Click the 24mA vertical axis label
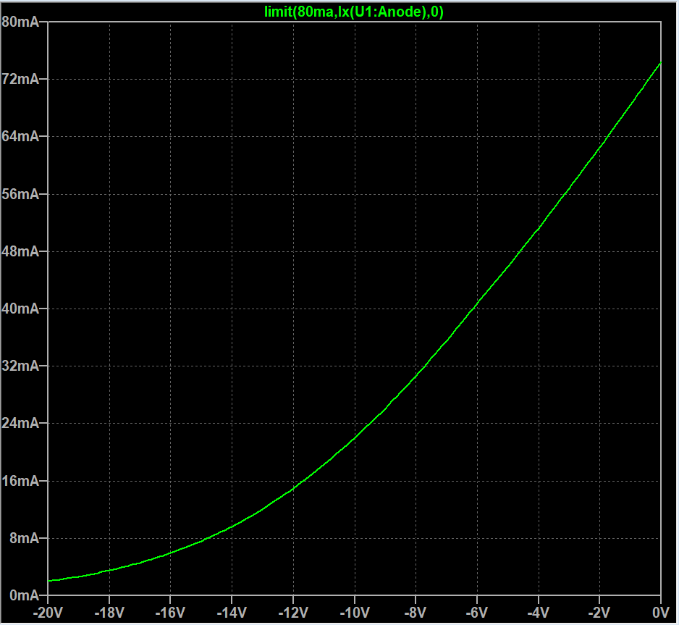Image resolution: width=679 pixels, height=625 pixels. (20, 423)
